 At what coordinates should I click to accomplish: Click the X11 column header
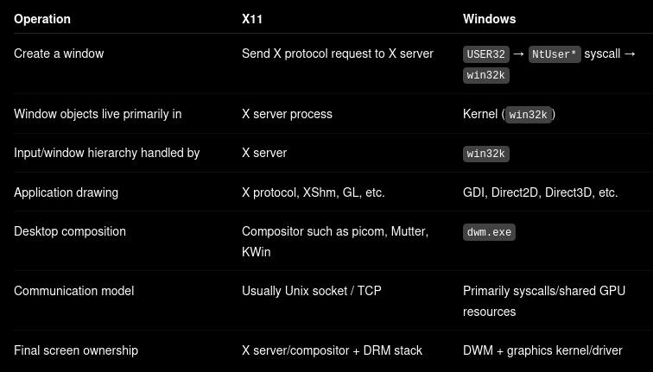(252, 19)
